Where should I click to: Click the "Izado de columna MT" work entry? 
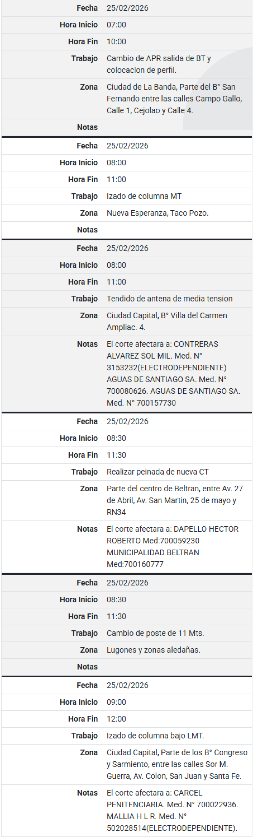(x=144, y=196)
